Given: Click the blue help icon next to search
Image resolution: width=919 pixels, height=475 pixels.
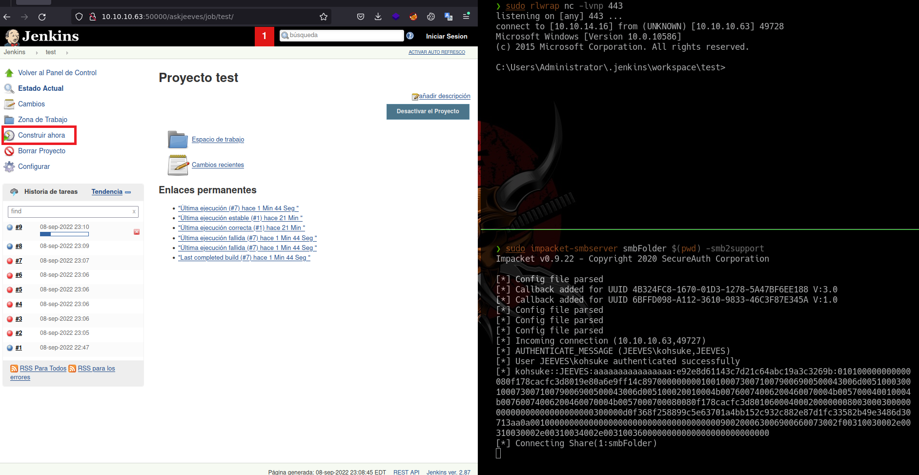Looking at the screenshot, I should [410, 36].
